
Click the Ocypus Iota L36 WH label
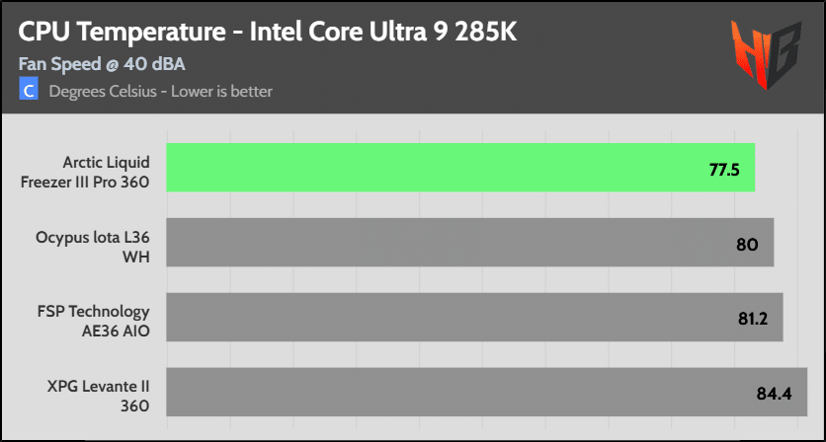coord(93,248)
